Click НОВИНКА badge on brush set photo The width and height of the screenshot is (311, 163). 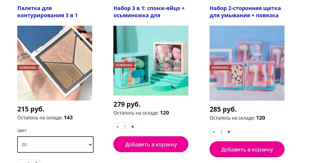click(x=220, y=67)
